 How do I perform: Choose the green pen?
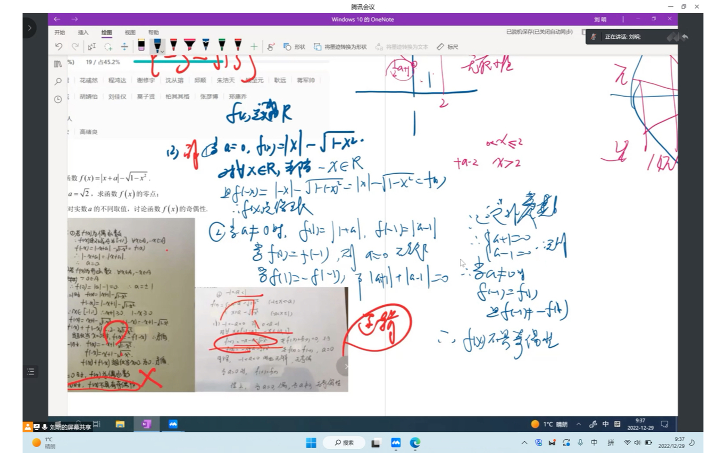pos(222,45)
